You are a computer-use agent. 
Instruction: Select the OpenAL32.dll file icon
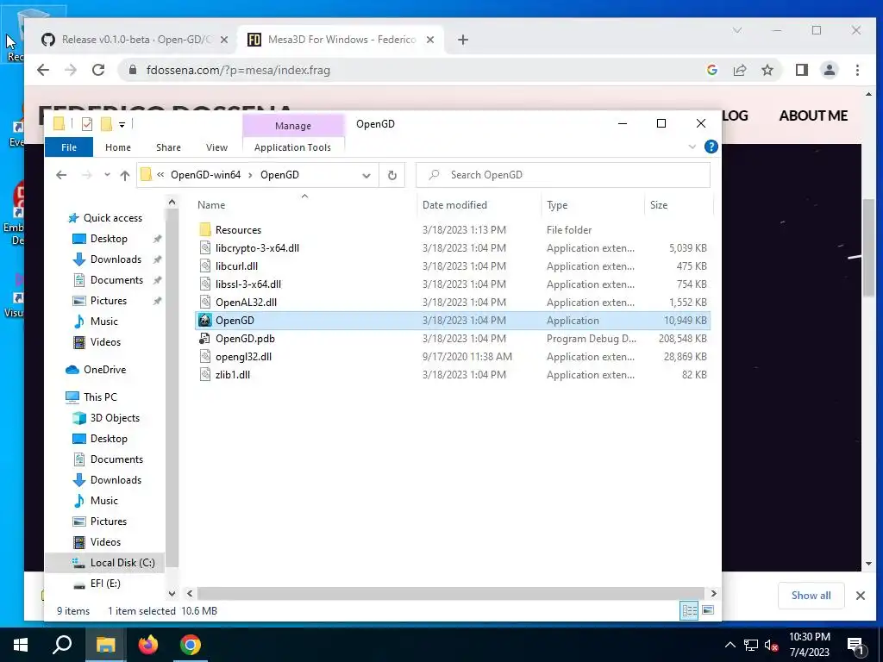pyautogui.click(x=205, y=302)
